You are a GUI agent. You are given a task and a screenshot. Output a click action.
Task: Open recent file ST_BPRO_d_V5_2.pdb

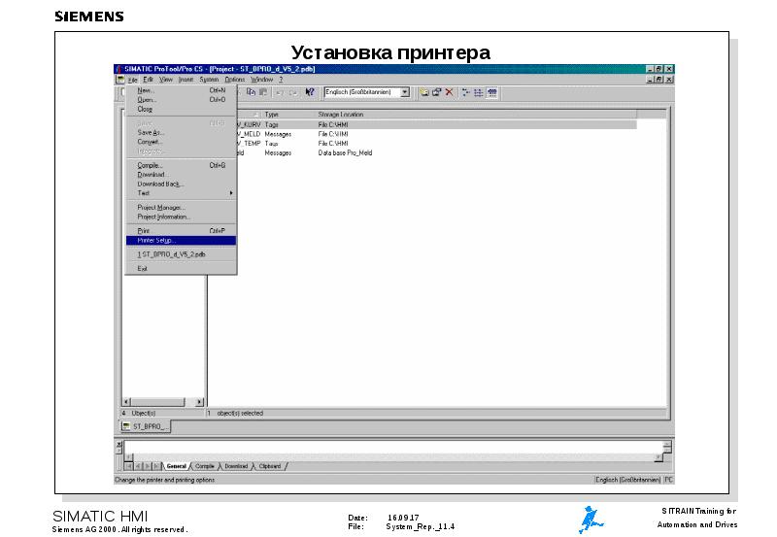pos(172,253)
